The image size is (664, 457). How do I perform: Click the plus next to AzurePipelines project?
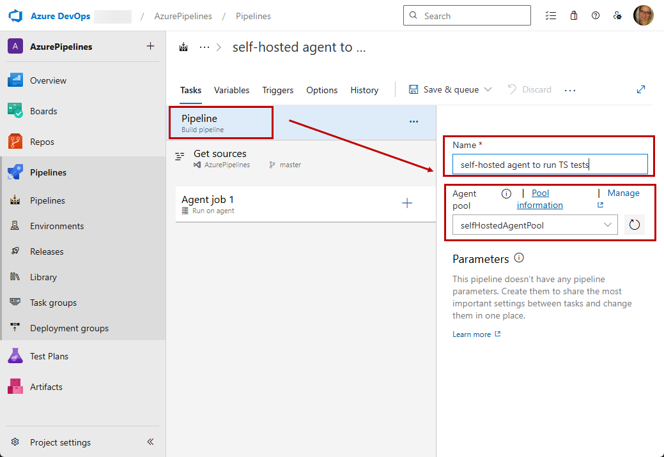150,46
